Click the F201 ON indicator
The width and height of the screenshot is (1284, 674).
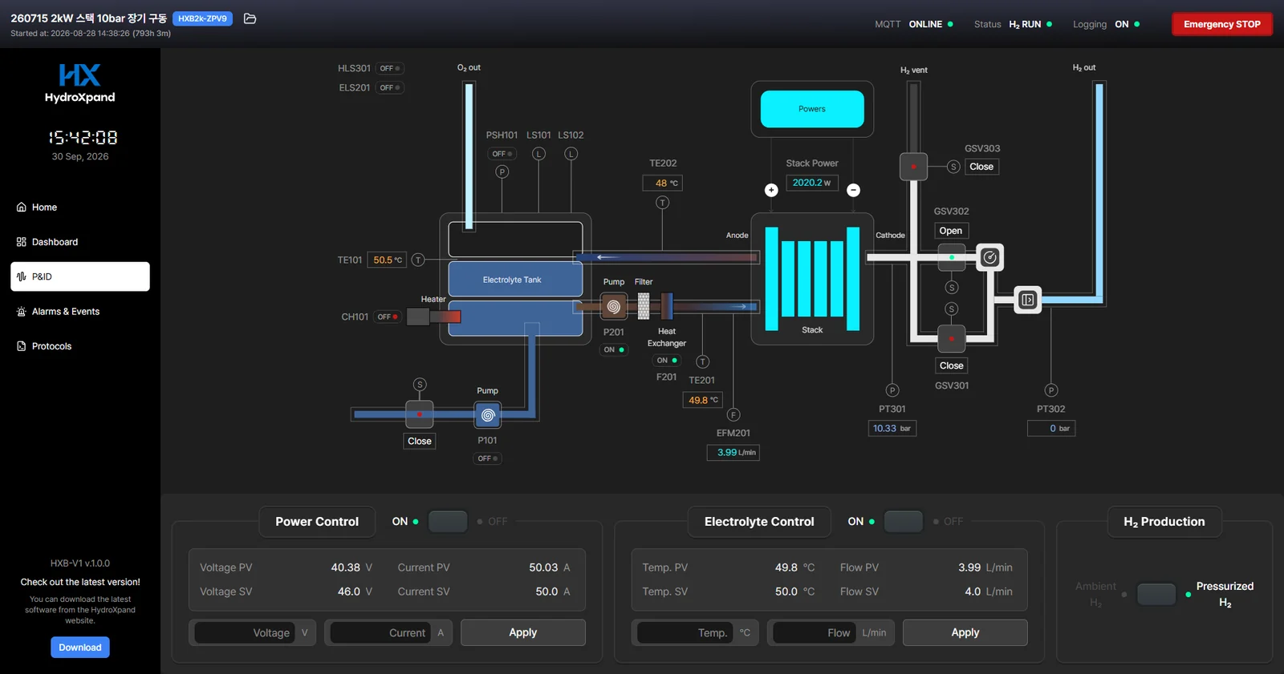[667, 361]
